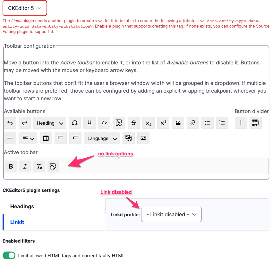Select the Bulleted list button
This screenshot has width=272, height=265.
click(207, 123)
